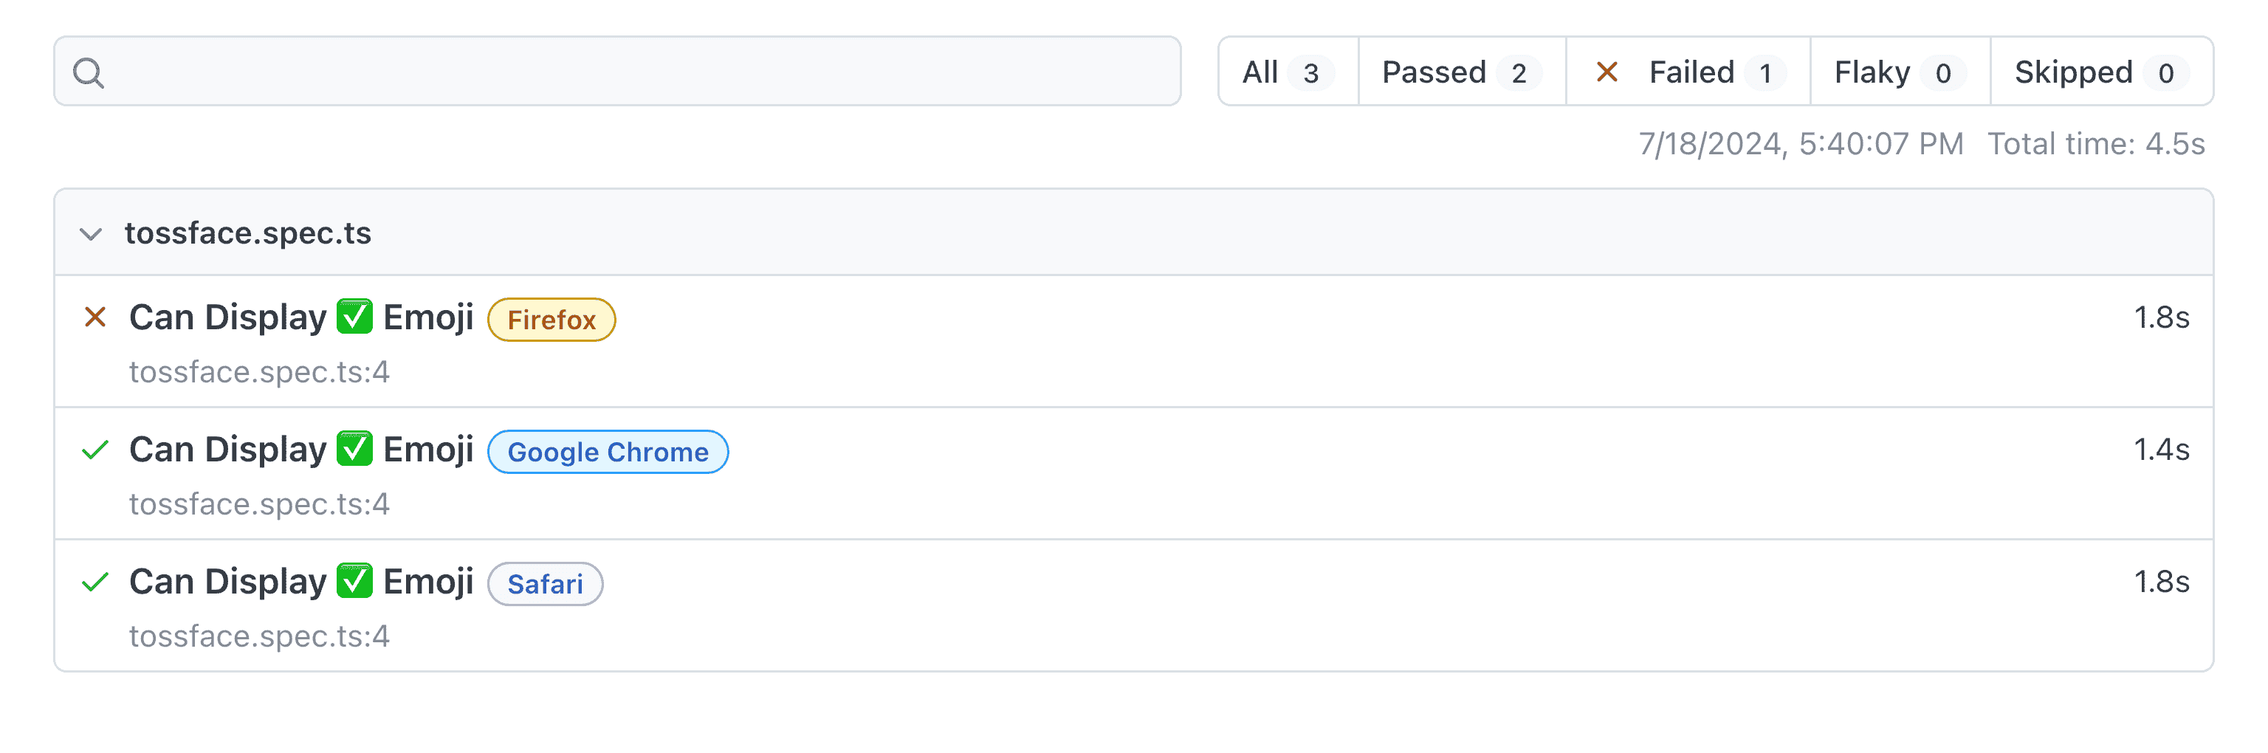Screen dimensions: 2268x753
Task: Collapse the tossface.spec.ts file group
Action: (91, 233)
